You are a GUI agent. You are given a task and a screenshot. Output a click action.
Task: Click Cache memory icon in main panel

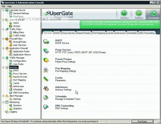[x=46, y=79]
